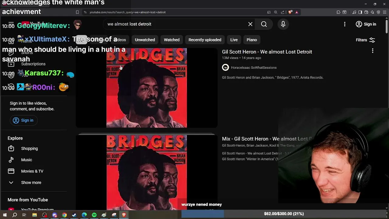389x219 pixels.
Task: Click the share icon in address bar
Action: click(283, 12)
